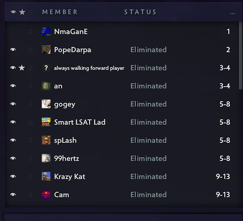The image size is (243, 221).
Task: Select the 99hertz member name
Action: (x=67, y=158)
